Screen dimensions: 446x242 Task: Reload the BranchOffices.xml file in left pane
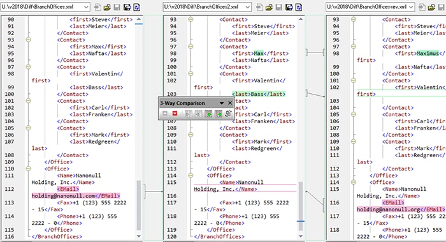(137, 8)
